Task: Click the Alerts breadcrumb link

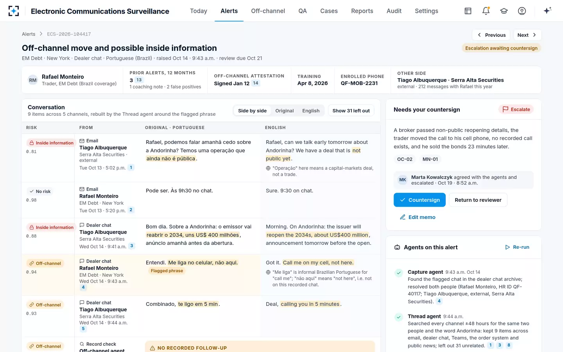Action: click(x=29, y=34)
